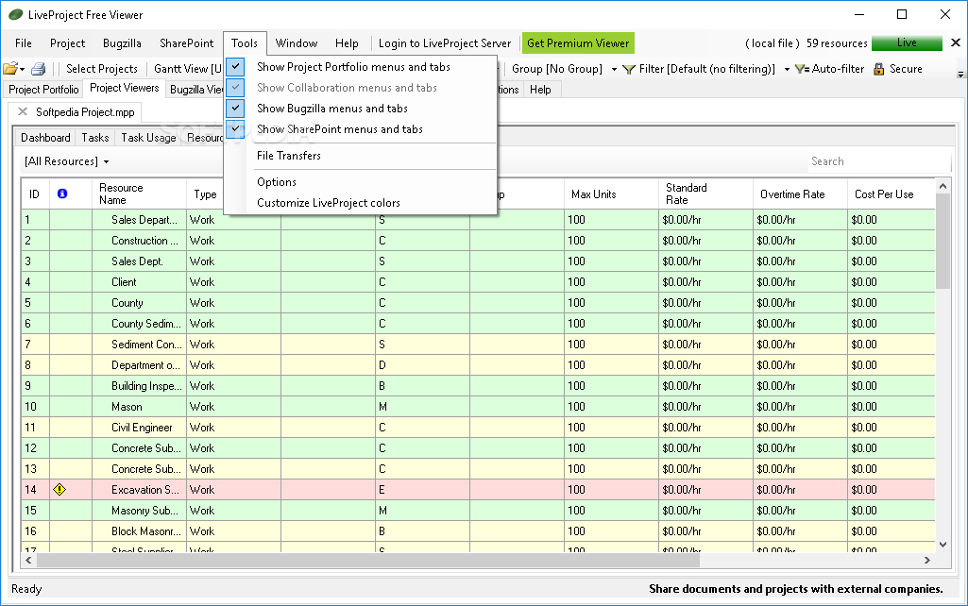
Task: Click the Resource Name column header
Action: 139,194
